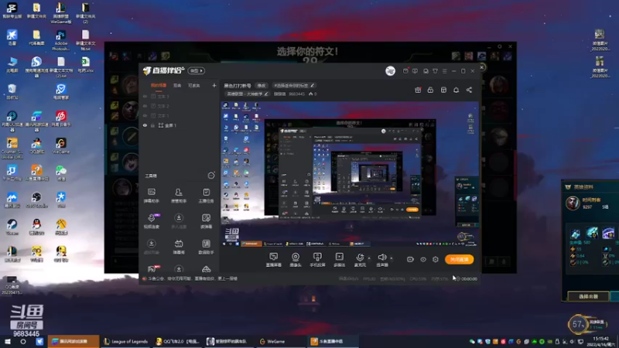Add a screen capture source from bottom bar

tap(274, 260)
